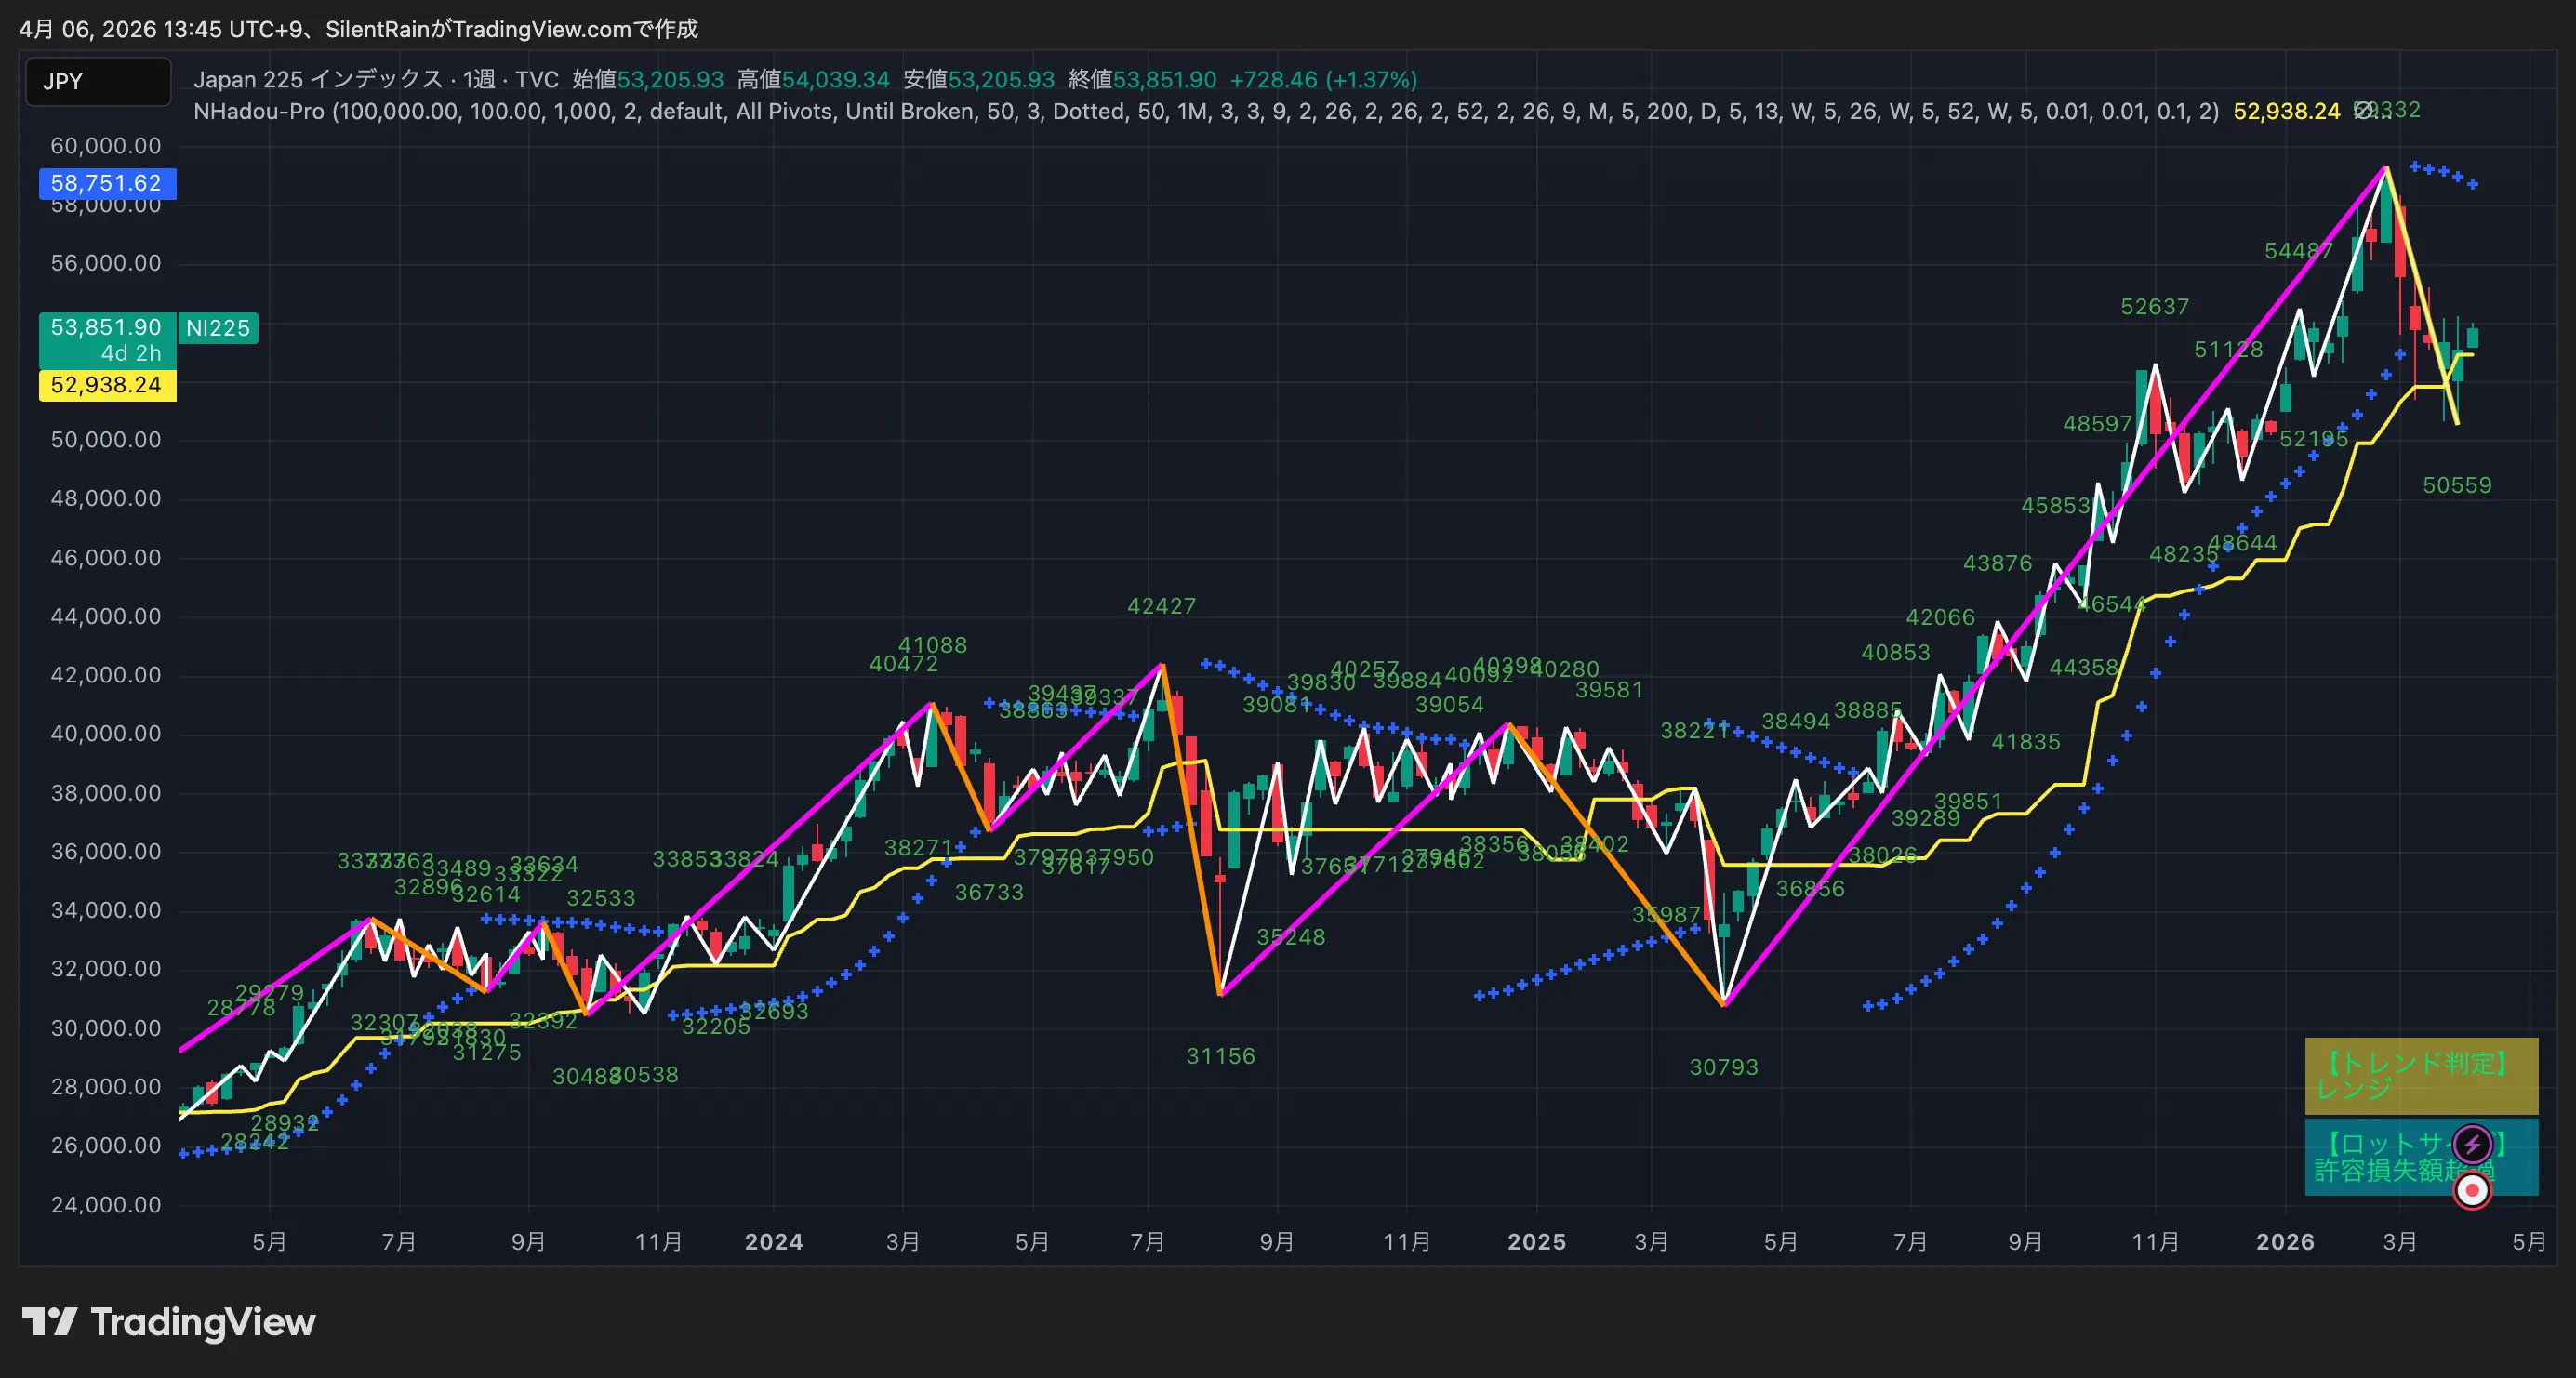Click the green 53,851.90 price label
The height and width of the screenshot is (1378, 2576).
107,340
